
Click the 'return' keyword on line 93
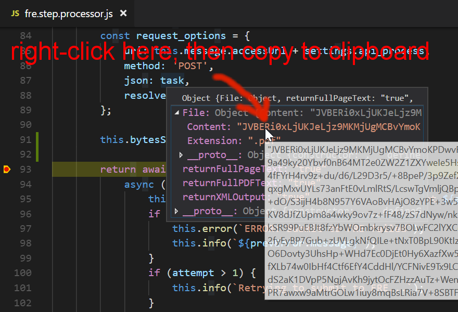click(118, 170)
